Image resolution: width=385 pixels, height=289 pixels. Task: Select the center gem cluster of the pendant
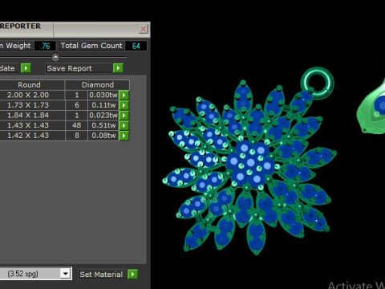click(x=250, y=163)
